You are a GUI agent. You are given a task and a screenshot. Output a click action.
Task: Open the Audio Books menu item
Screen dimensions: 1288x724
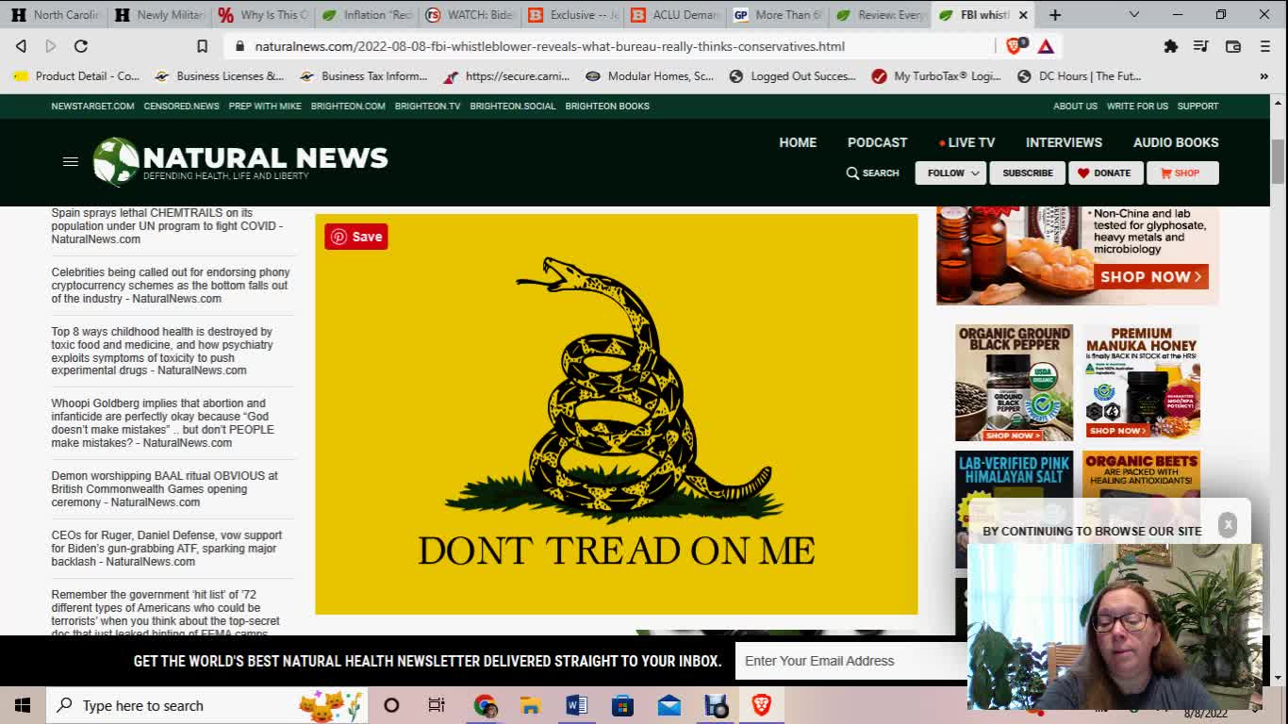pyautogui.click(x=1176, y=142)
